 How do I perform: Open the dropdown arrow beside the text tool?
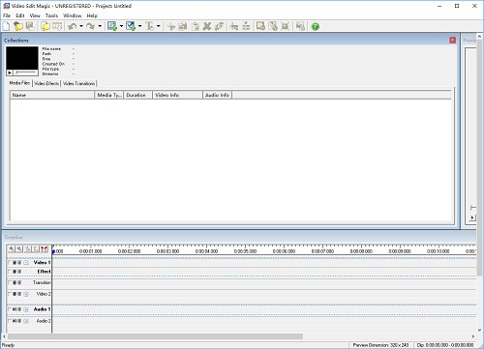point(159,26)
